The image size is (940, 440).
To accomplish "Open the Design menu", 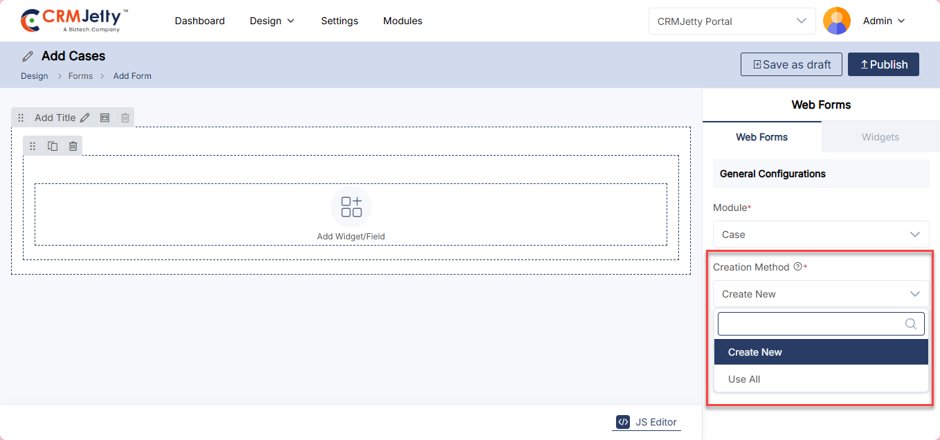I will click(272, 21).
